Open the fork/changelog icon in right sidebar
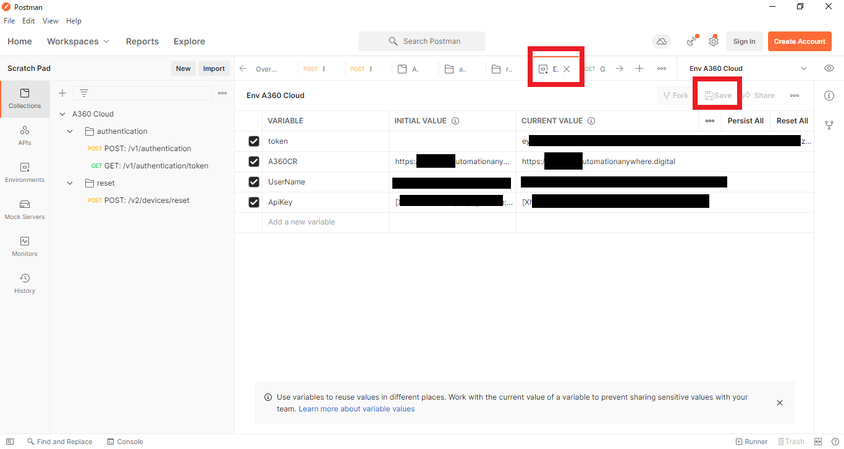This screenshot has height=449, width=844. click(829, 125)
